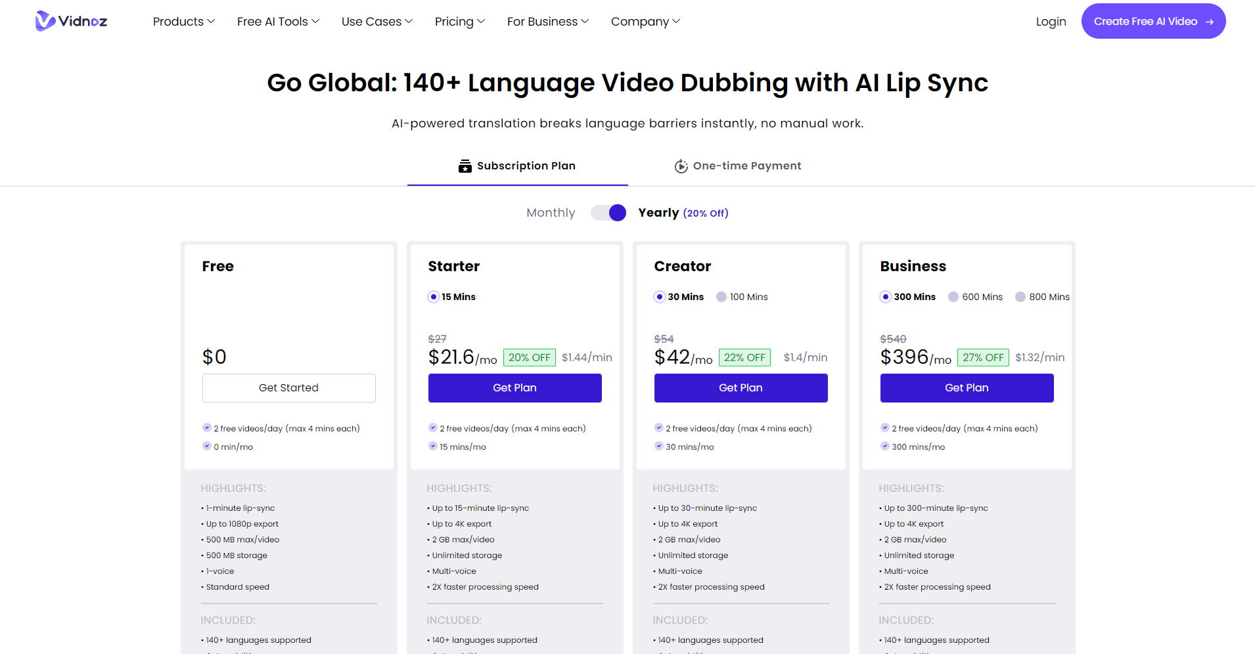Click the checkmark icon beside 0 min/mo
This screenshot has width=1255, height=654.
(207, 447)
